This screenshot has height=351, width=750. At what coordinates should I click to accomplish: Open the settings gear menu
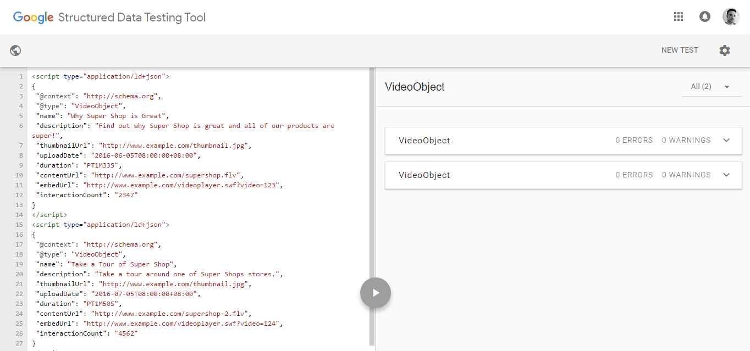pyautogui.click(x=724, y=50)
